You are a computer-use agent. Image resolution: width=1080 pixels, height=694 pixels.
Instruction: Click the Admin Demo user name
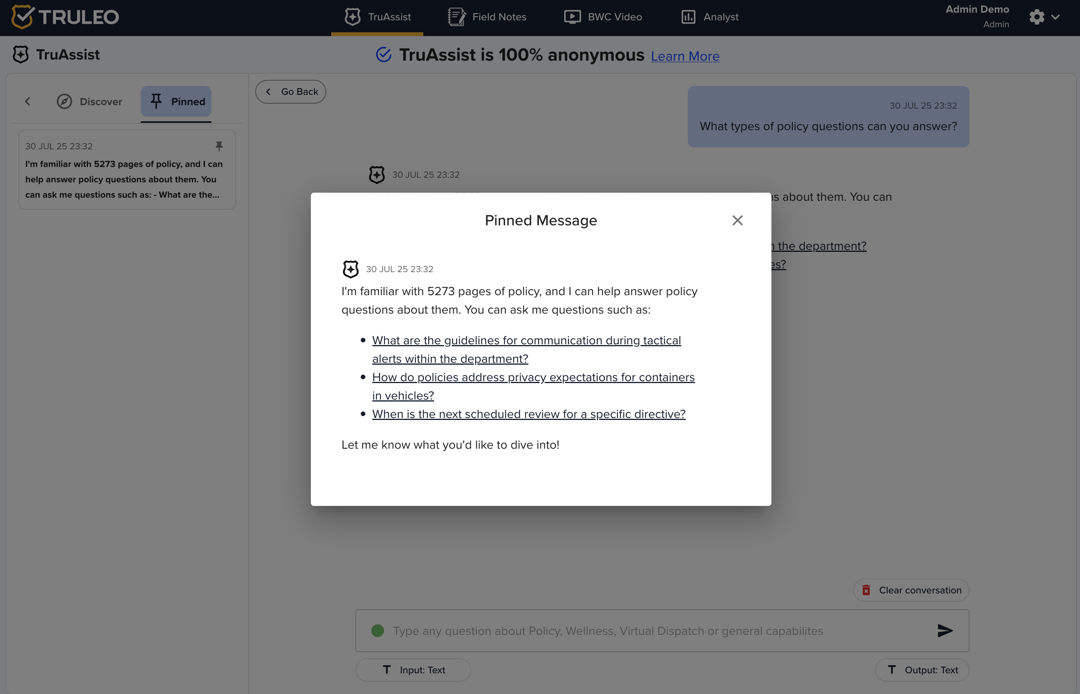point(977,10)
